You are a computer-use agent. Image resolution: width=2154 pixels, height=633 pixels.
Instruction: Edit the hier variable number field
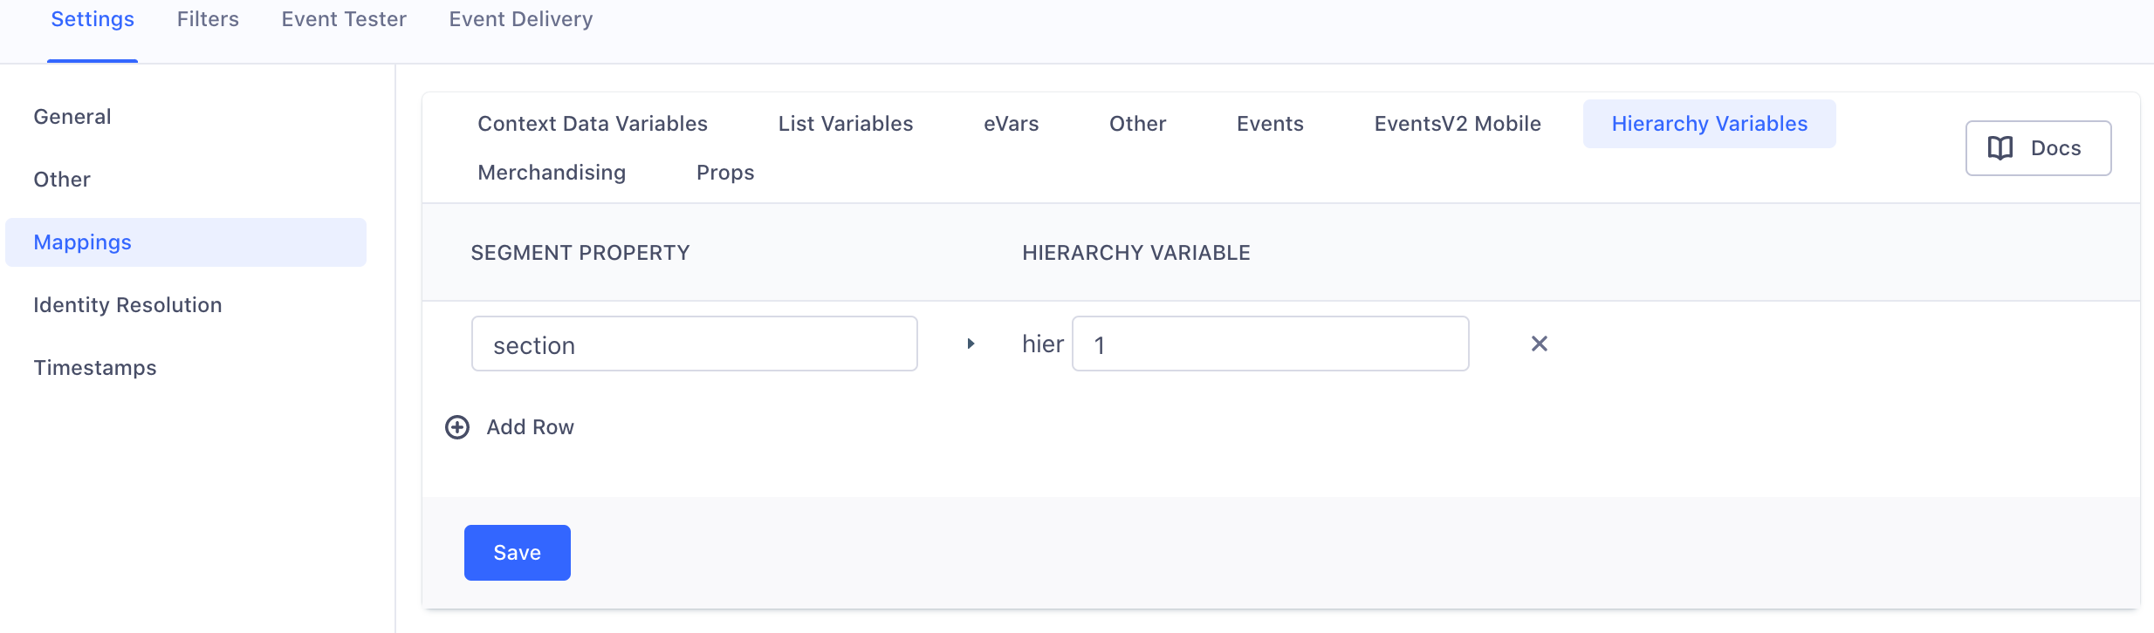1270,344
